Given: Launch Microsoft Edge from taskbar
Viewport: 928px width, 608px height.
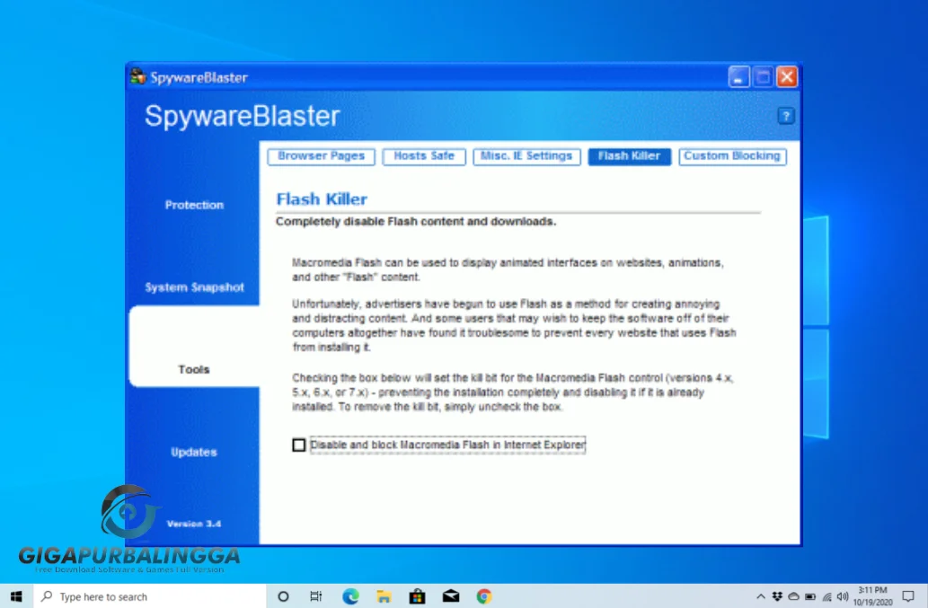Looking at the screenshot, I should [x=350, y=596].
